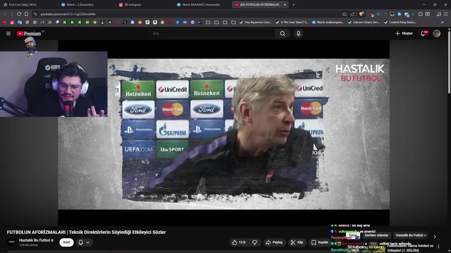451x253 pixels.
Task: Close the FUTBOLUN AFORİZMALARI tab
Action: pyautogui.click(x=285, y=5)
